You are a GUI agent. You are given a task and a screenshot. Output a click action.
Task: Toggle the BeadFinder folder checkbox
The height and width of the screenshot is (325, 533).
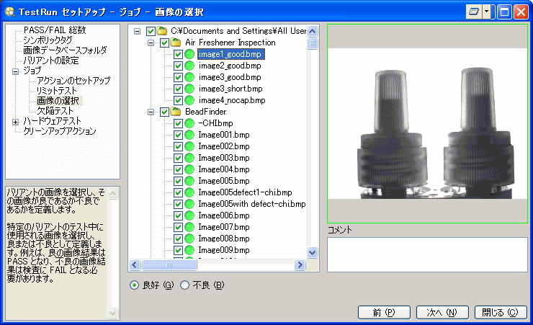[x=164, y=112]
